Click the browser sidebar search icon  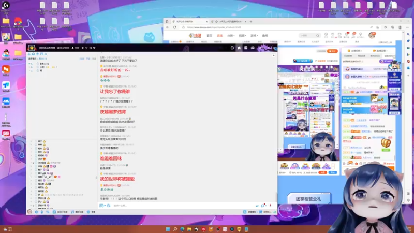408,34
